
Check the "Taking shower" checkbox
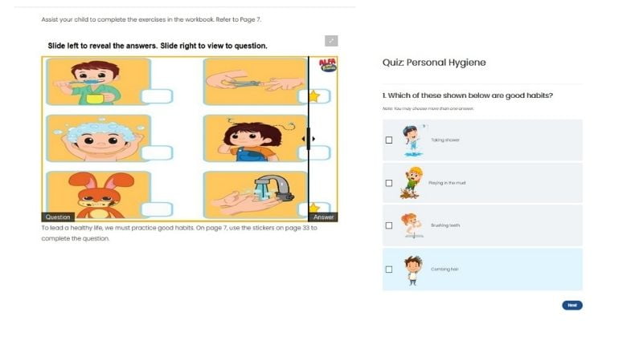389,140
